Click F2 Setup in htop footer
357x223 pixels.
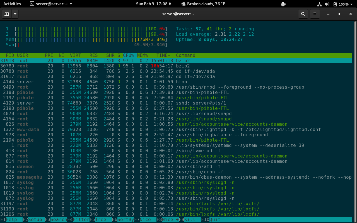tap(34, 219)
